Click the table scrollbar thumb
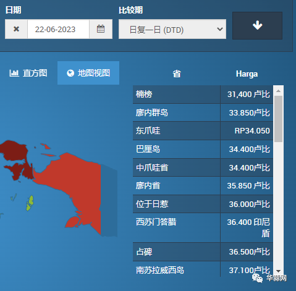The height and width of the screenshot is (291, 296). [x=278, y=119]
